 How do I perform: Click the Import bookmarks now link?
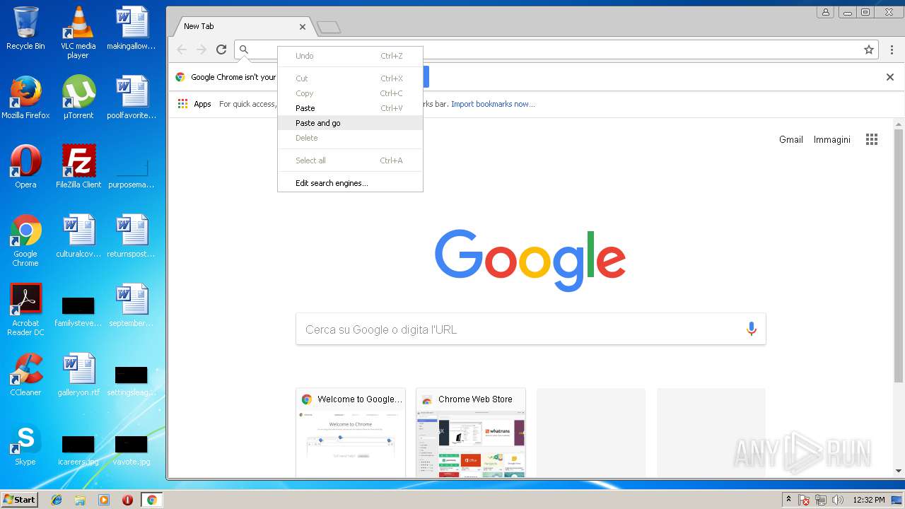tap(493, 104)
